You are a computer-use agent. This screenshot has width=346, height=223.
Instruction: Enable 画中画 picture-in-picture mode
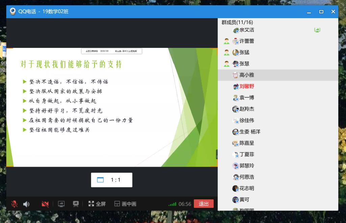coord(125,204)
